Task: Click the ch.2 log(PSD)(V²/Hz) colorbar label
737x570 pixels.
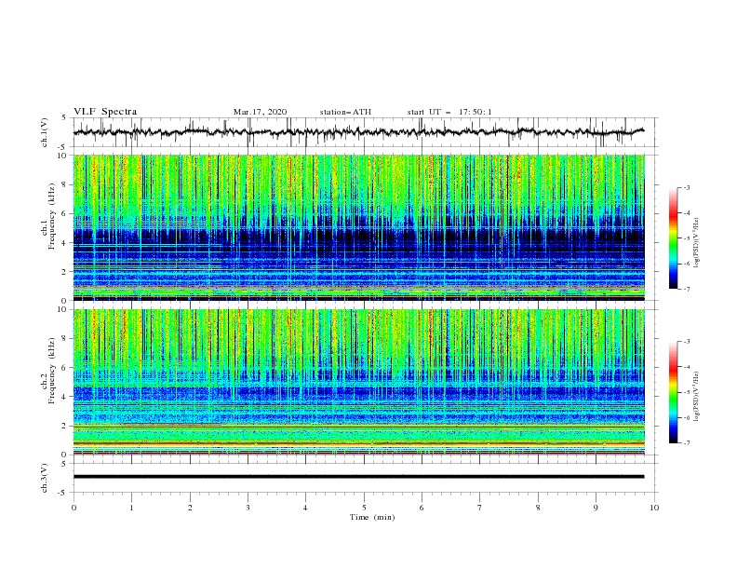Action: pos(698,396)
